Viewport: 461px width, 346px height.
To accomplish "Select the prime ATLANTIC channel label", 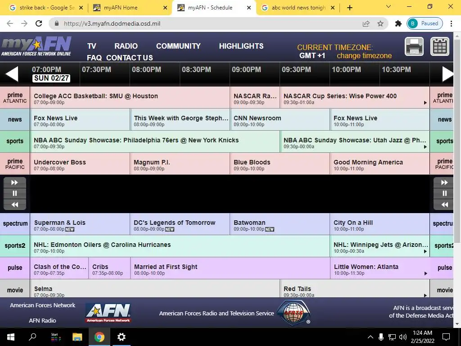I will [x=15, y=97].
